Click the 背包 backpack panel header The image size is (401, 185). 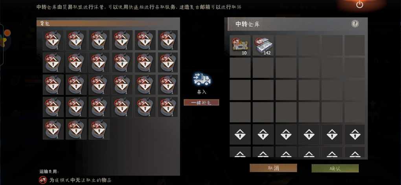pyautogui.click(x=108, y=24)
